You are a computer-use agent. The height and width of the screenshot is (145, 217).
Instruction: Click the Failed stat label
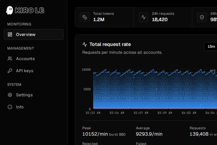[x=141, y=143]
